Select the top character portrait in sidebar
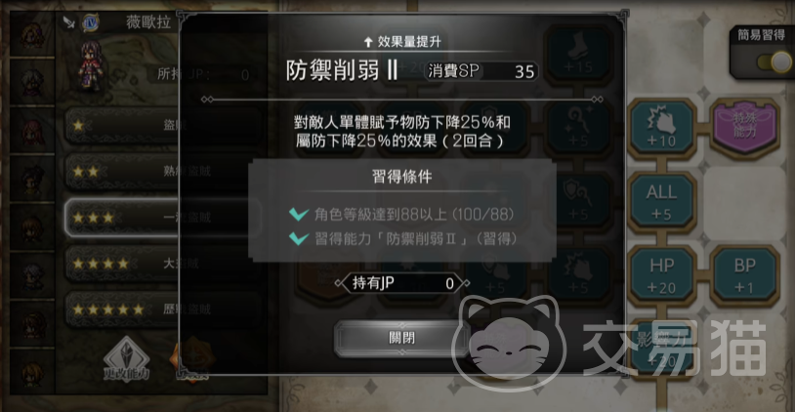 (x=32, y=35)
